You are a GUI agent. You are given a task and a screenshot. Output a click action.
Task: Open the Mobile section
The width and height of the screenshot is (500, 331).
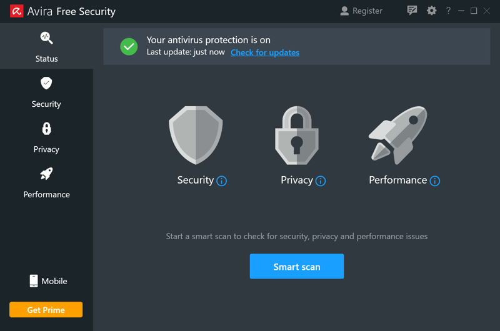pyautogui.click(x=48, y=281)
